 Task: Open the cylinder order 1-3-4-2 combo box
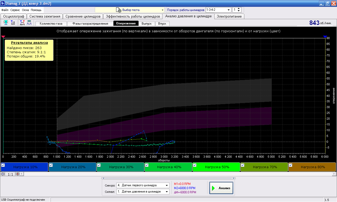tap(218, 10)
